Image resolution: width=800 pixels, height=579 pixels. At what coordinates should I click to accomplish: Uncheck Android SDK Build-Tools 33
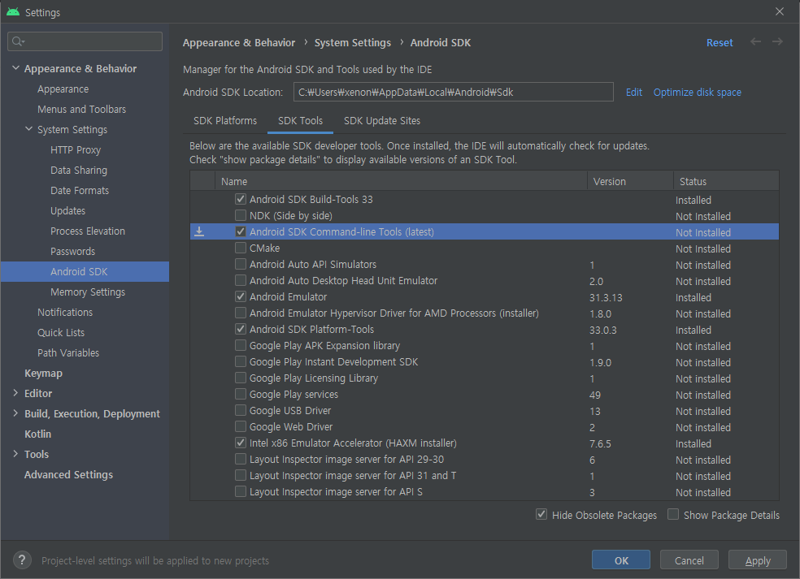click(241, 199)
